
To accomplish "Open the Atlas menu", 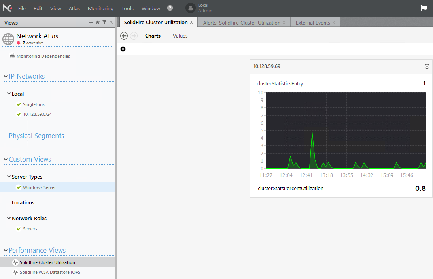I will point(74,9).
